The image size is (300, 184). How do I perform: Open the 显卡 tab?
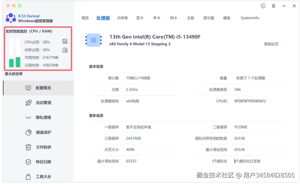coord(140,18)
